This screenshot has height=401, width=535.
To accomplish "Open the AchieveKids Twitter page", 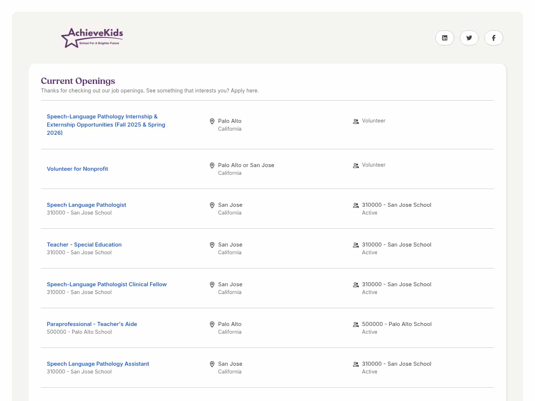I will click(x=469, y=38).
